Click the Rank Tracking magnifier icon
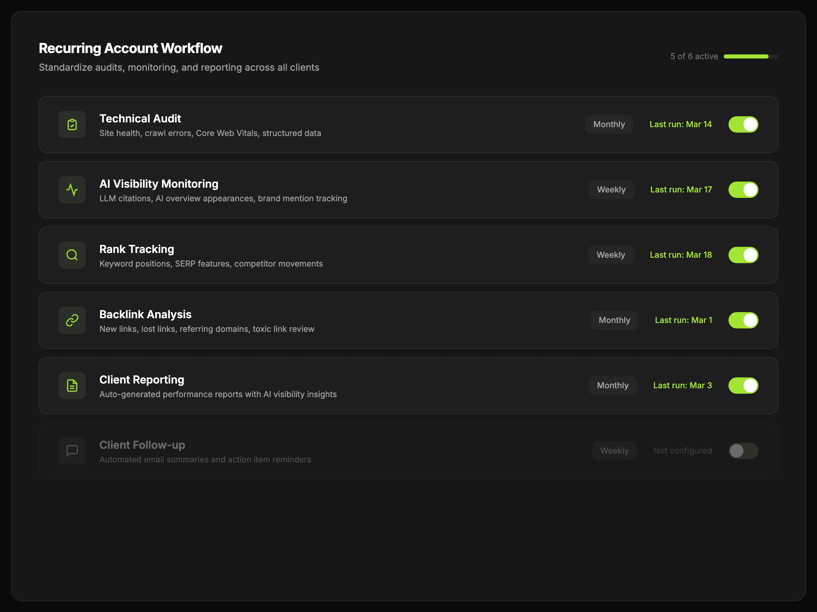 [x=72, y=255]
